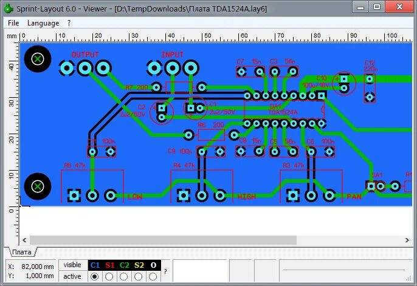The height and width of the screenshot is (286, 417).
Task: Click the middle INPUT connector pad
Action: [x=173, y=68]
